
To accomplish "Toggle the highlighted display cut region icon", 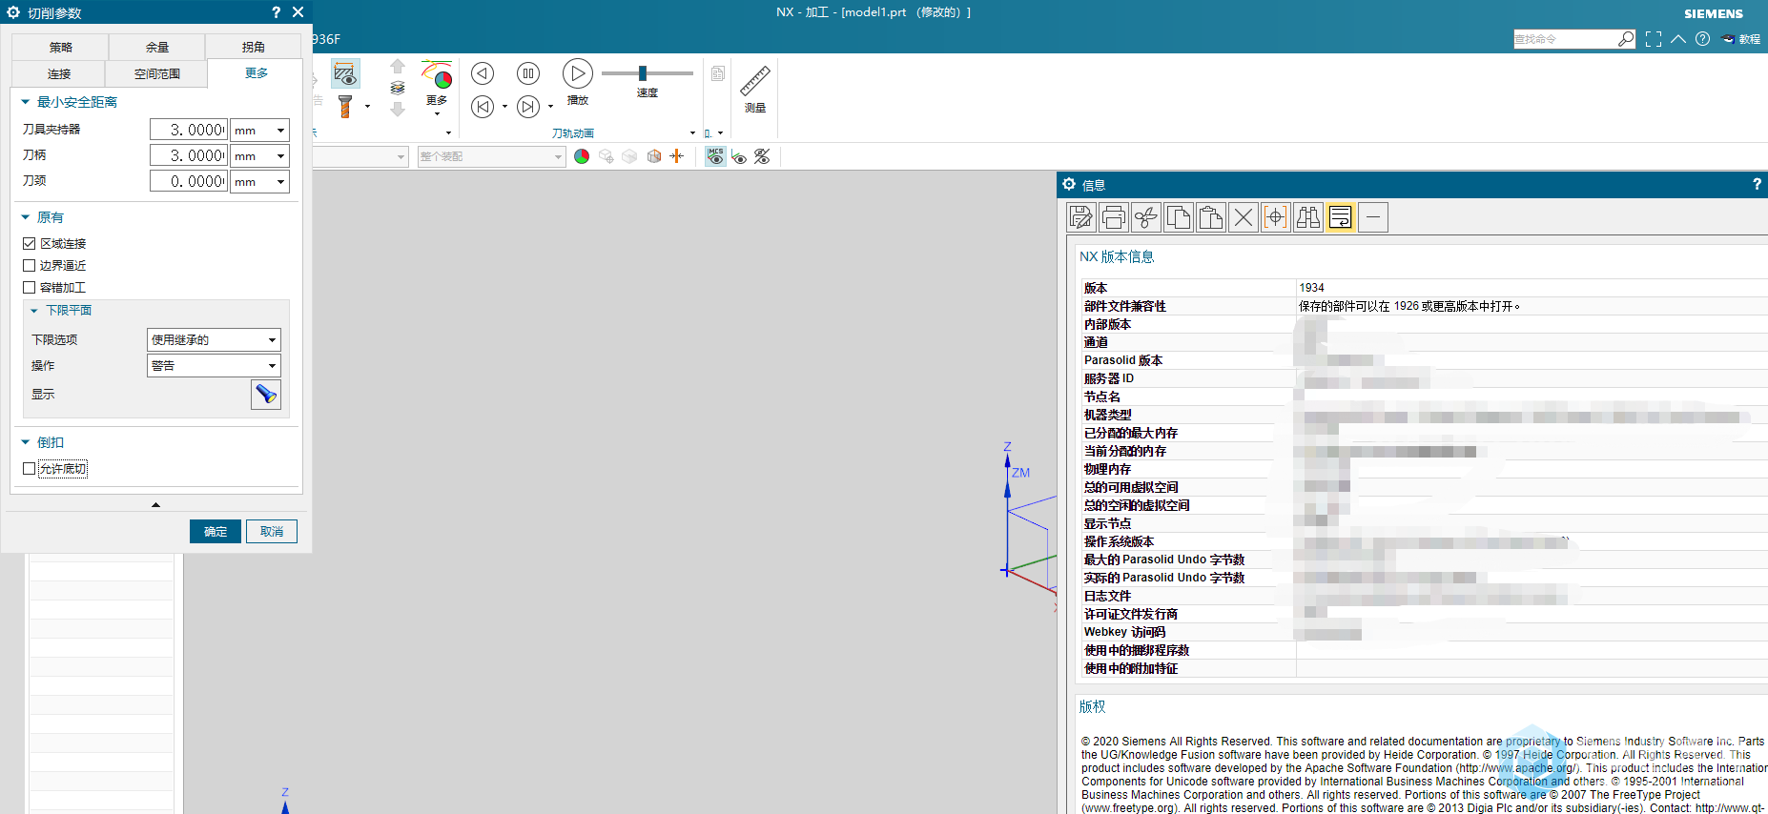I will click(x=345, y=73).
